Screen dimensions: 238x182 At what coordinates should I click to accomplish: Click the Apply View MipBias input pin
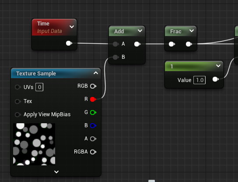[18, 114]
